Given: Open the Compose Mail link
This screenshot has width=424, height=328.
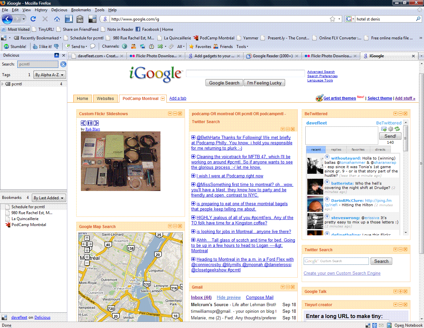Looking at the screenshot, I should (x=260, y=298).
